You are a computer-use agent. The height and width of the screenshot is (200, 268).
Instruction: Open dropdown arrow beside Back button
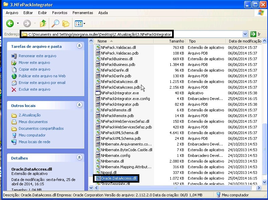[x=18, y=23]
